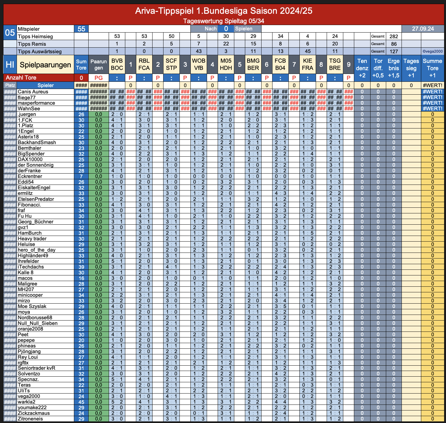Select player name Moe Szyslak

click(32, 306)
